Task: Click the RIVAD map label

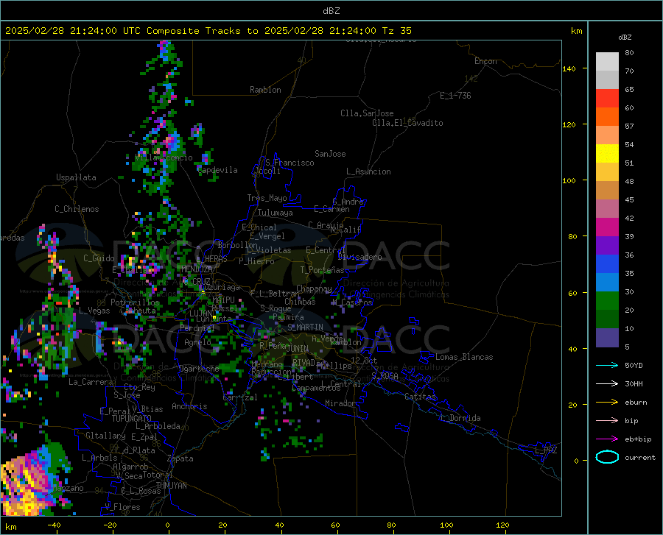Action: coord(304,363)
